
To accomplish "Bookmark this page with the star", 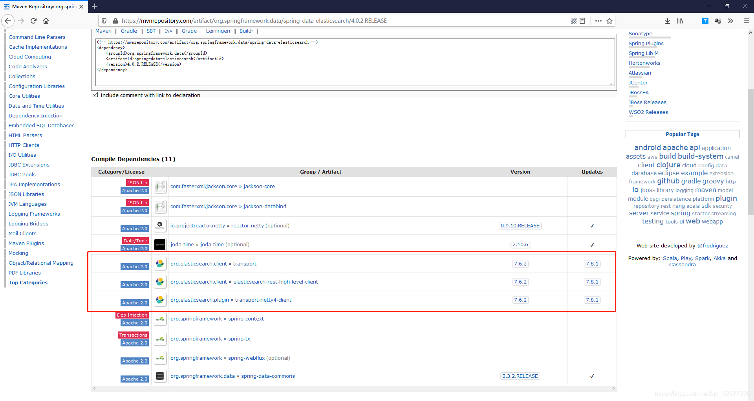I will [609, 21].
